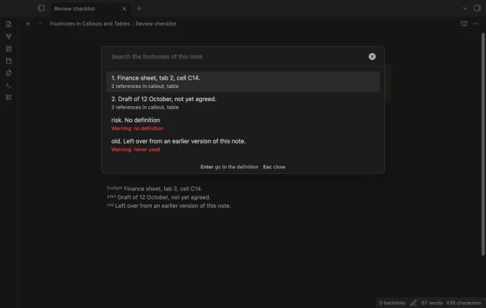Open the templates icon in sidebar
The height and width of the screenshot is (308, 486).
click(8, 73)
